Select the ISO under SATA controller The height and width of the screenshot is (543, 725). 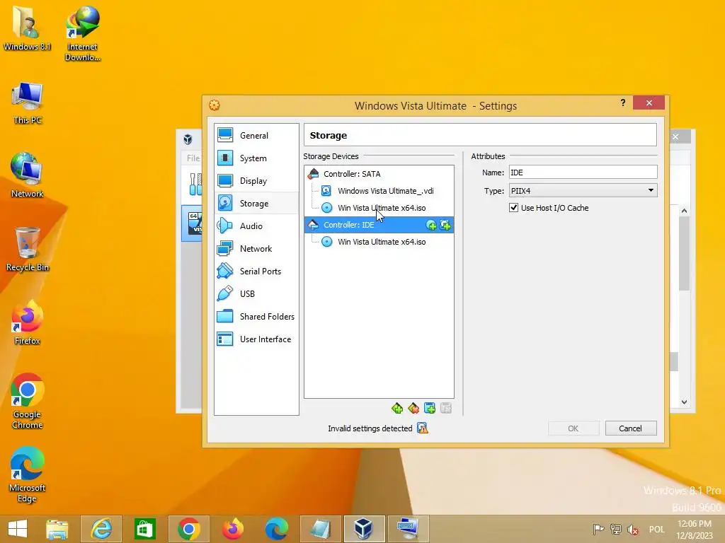379,208
